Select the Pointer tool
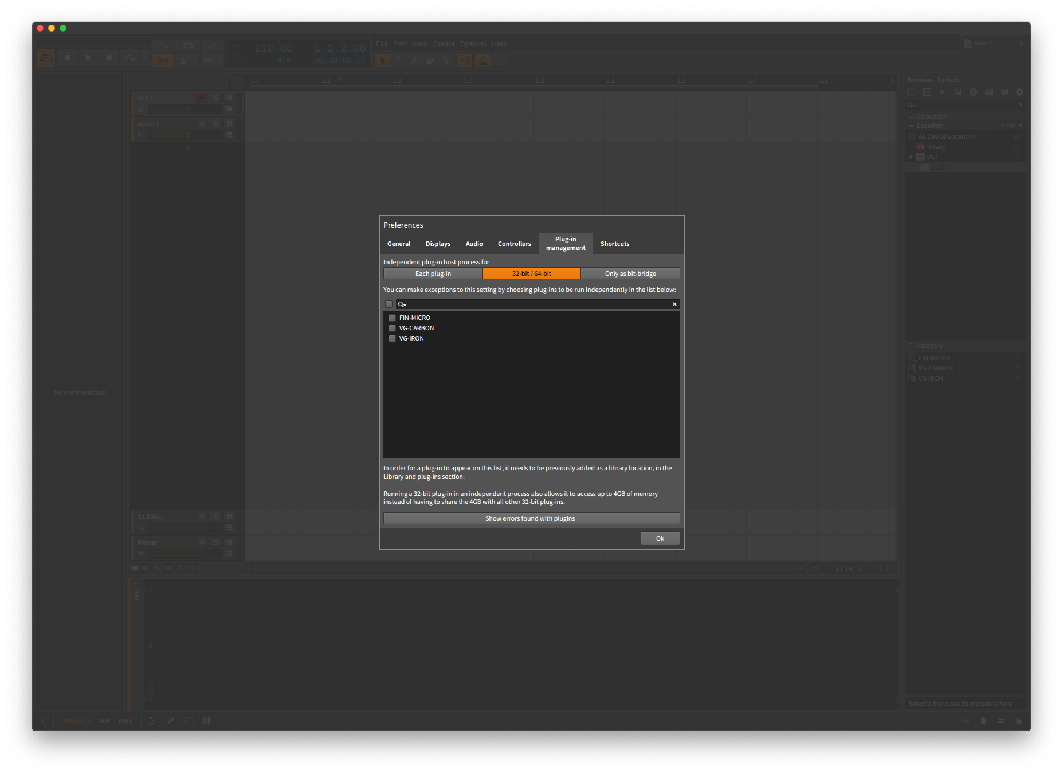1063x773 pixels. [x=382, y=60]
